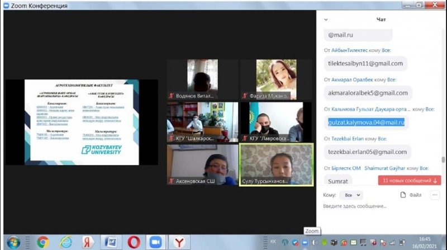Click the chat panel vertical scrollbar thumb

[443, 159]
